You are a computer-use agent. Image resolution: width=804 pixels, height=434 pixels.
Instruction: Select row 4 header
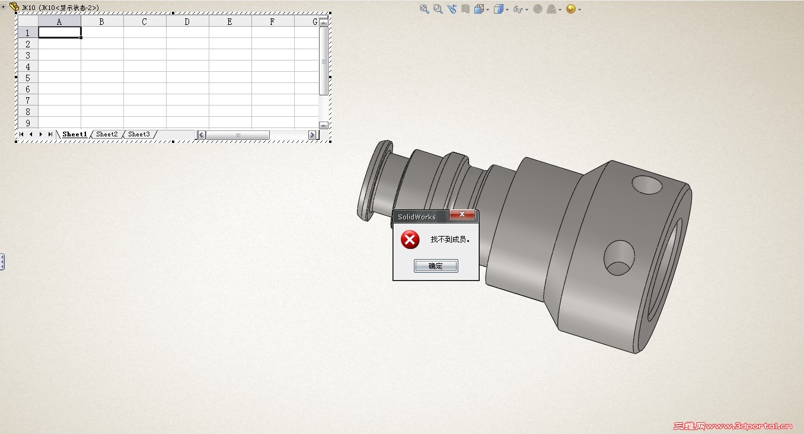28,66
